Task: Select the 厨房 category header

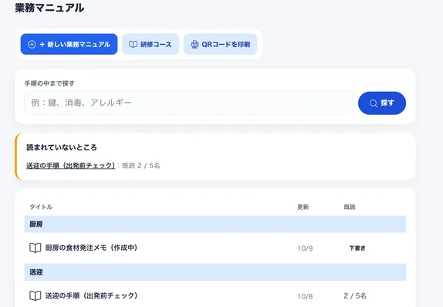Action: [215, 224]
